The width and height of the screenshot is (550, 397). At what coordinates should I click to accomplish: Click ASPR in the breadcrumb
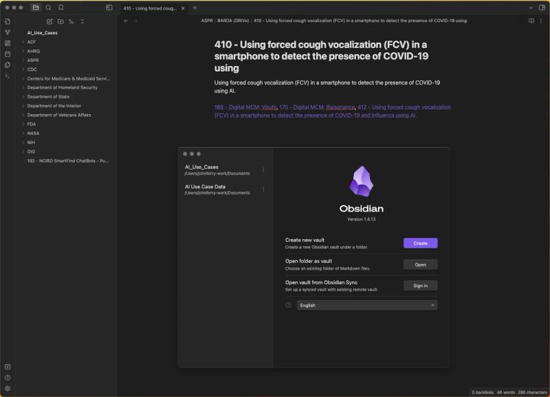click(x=207, y=21)
